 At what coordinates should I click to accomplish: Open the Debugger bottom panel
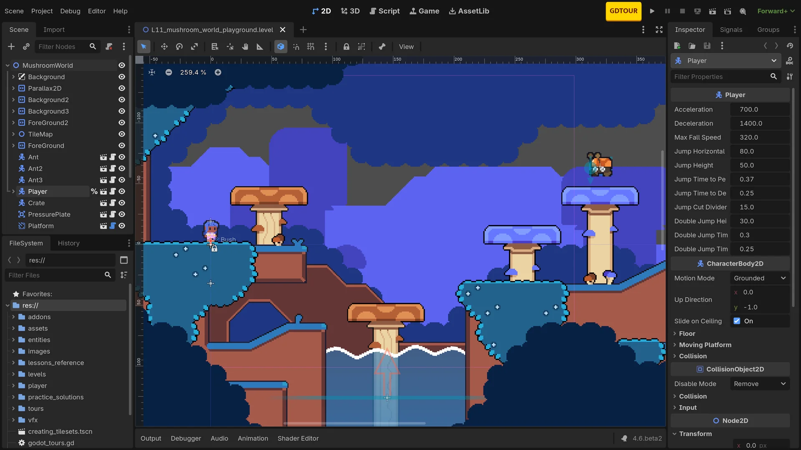click(x=186, y=438)
